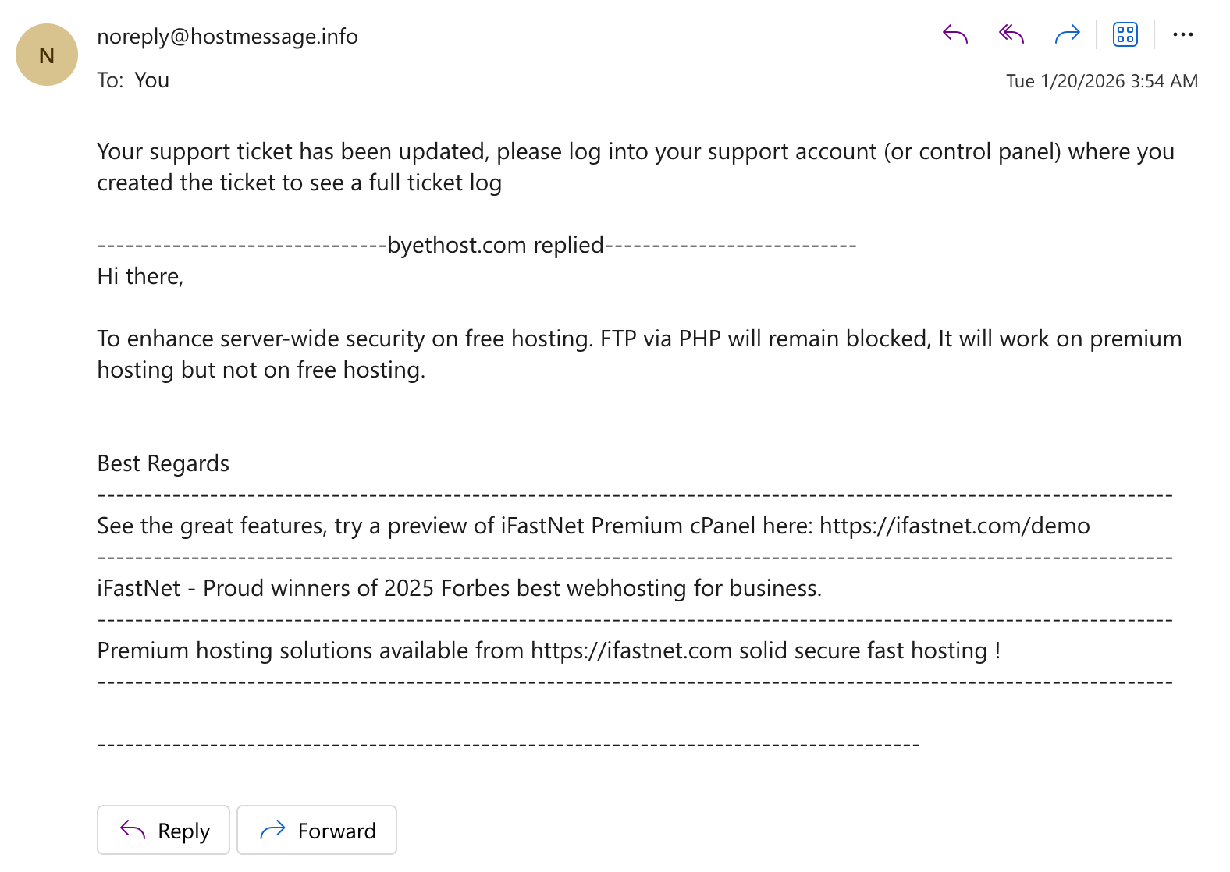
Task: Click the recipient name You
Action: (x=151, y=80)
